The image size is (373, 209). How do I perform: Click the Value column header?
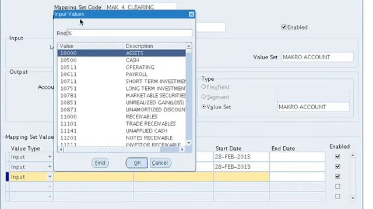point(90,46)
